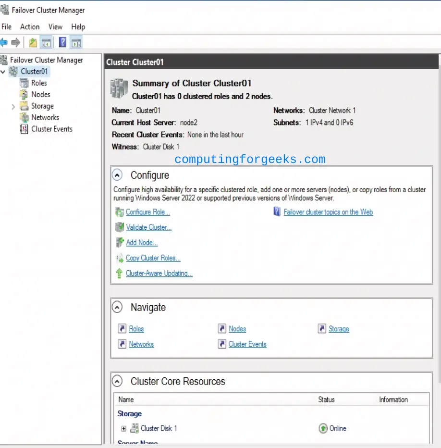Click the Cluster Disk 1 disk icon

(135, 428)
